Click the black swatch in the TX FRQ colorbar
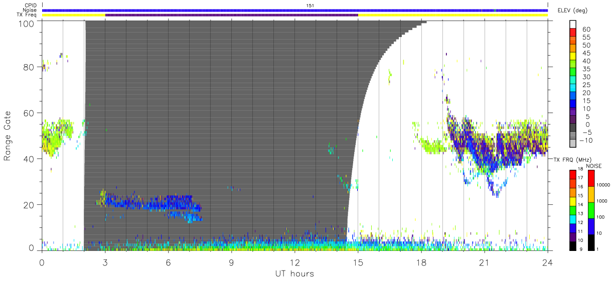The image size is (616, 284). (x=573, y=245)
